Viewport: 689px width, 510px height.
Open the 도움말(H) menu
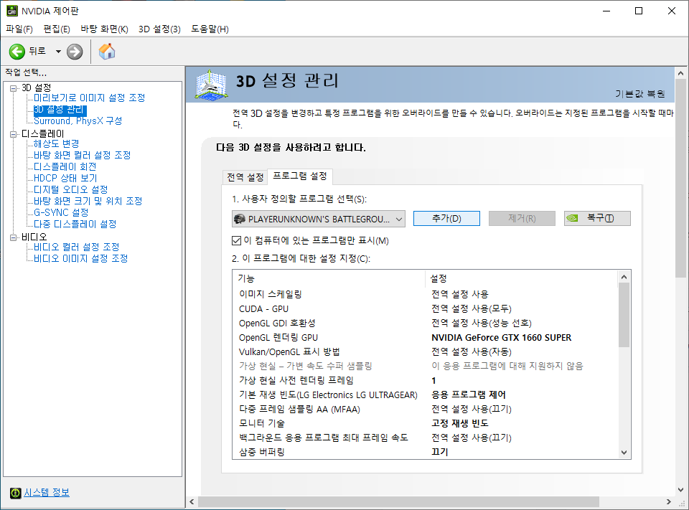[210, 29]
